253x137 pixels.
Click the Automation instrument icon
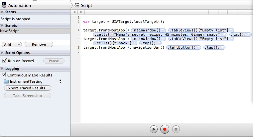tap(4, 5)
